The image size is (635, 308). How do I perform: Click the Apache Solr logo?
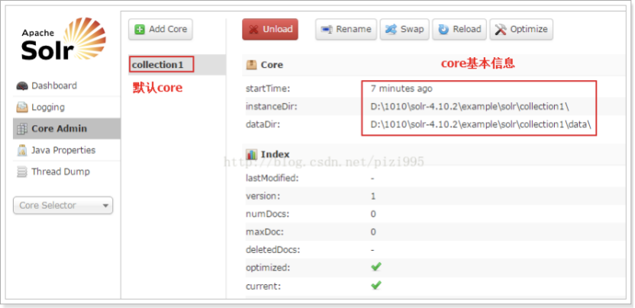click(x=63, y=39)
